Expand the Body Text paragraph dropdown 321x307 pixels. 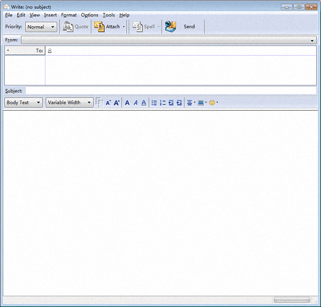click(x=24, y=103)
